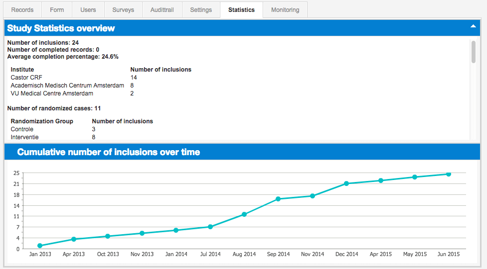
Task: Switch to the Settings tab
Action: (201, 10)
